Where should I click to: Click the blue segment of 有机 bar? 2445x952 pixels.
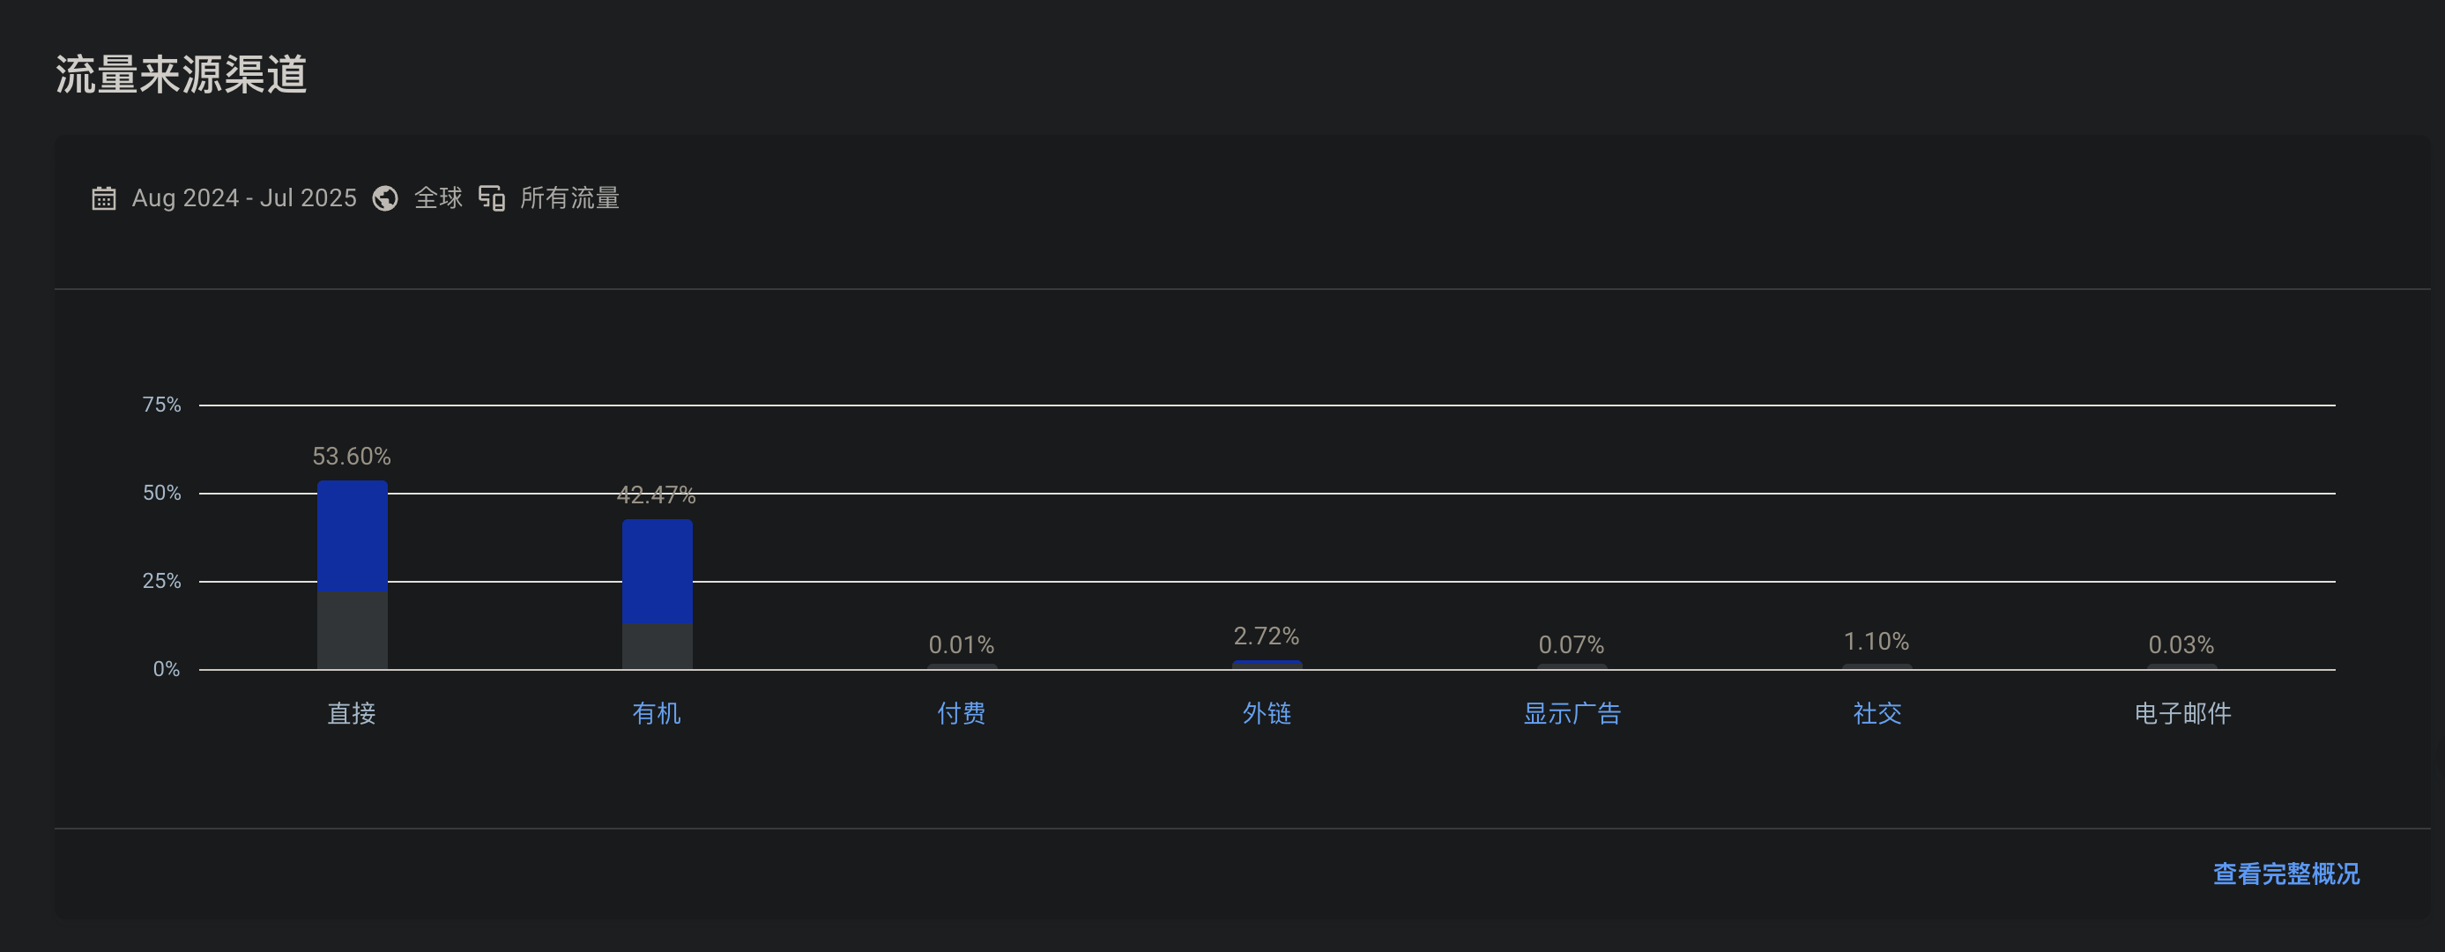(x=657, y=571)
